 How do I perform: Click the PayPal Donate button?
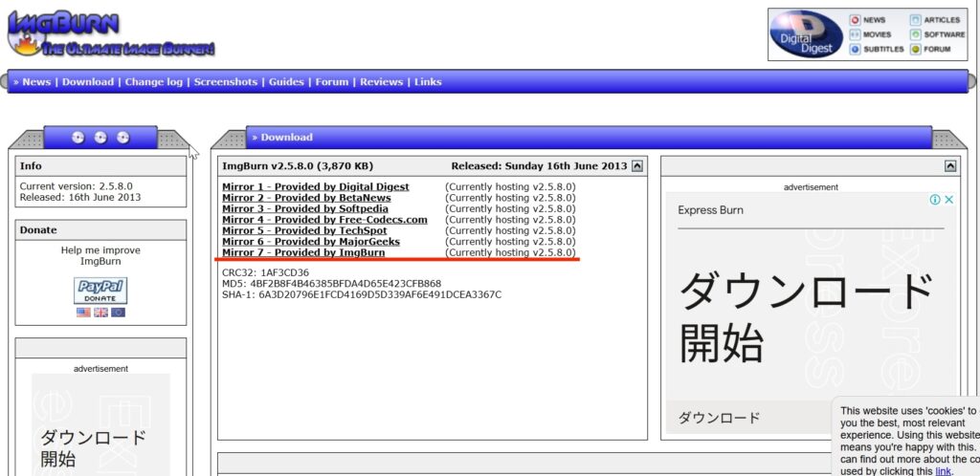pos(100,291)
